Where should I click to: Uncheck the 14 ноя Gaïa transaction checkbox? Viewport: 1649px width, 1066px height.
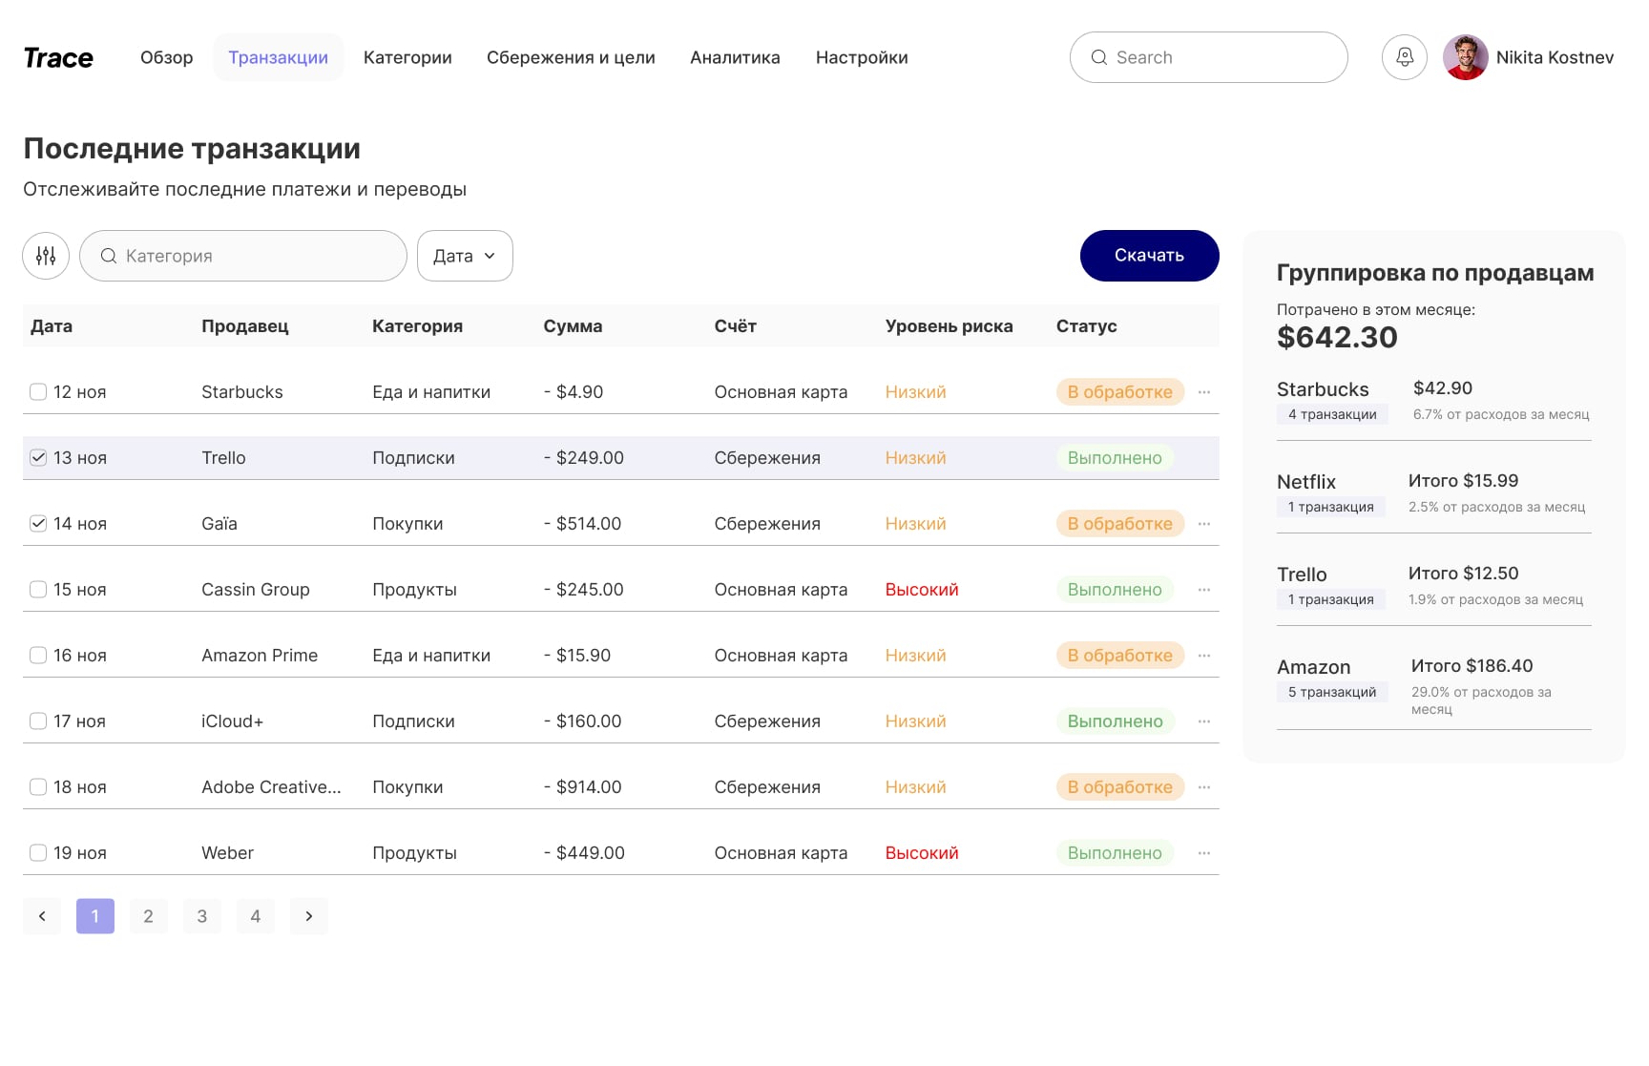coord(38,524)
